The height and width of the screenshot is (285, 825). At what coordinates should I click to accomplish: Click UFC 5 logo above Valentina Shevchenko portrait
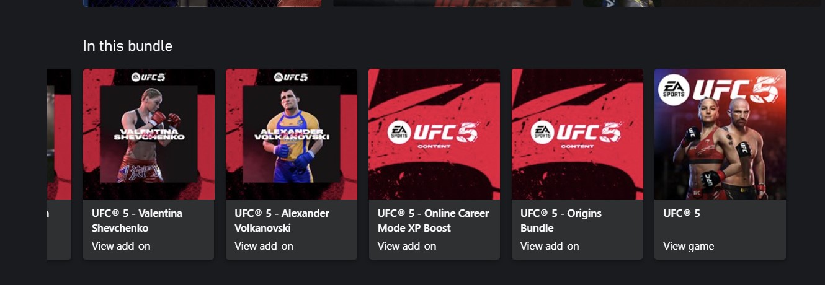pyautogui.click(x=149, y=77)
